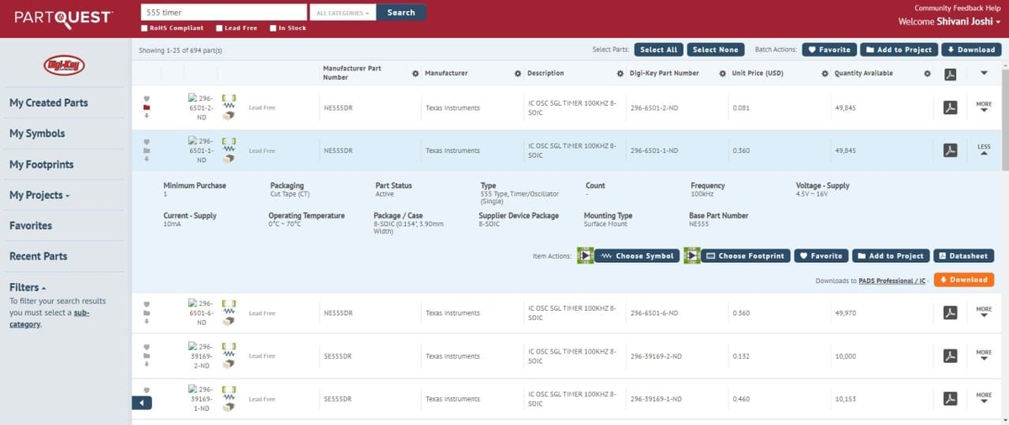Click the video icon left of Choose Symbol

[585, 255]
